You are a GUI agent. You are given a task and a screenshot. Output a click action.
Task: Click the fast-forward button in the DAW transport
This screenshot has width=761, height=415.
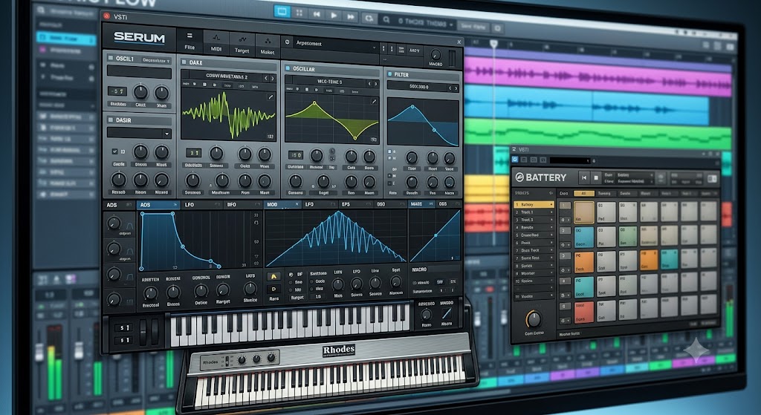tap(351, 16)
